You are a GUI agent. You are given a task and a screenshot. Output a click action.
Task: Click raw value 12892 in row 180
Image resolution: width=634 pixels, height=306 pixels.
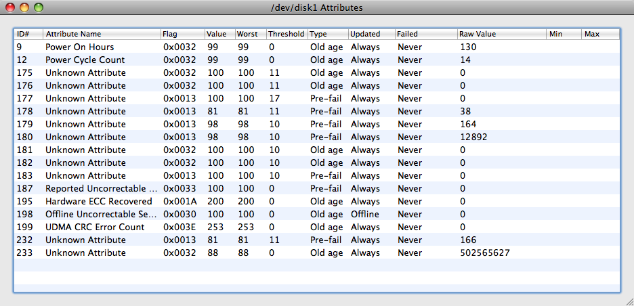point(473,137)
